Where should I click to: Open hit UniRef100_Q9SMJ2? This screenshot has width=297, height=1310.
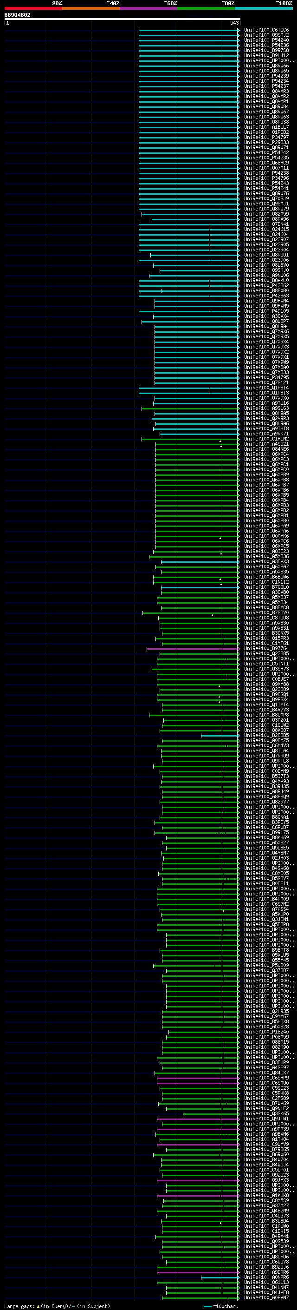[x=266, y=35]
